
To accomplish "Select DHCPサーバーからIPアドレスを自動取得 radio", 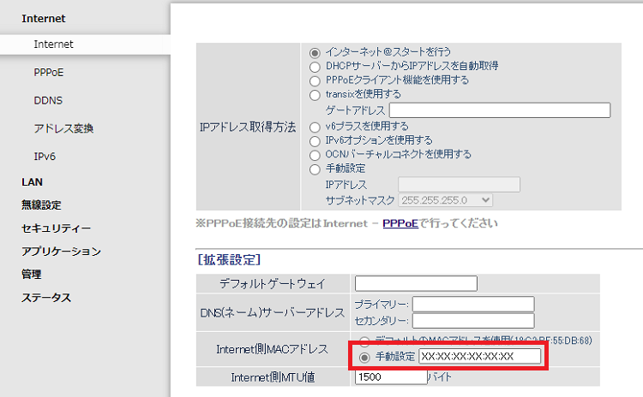I will tap(315, 67).
